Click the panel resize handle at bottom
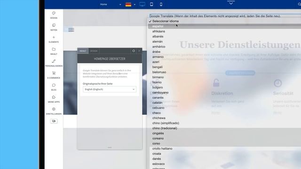Screen dimensions: 301x169 [x=110, y=147]
